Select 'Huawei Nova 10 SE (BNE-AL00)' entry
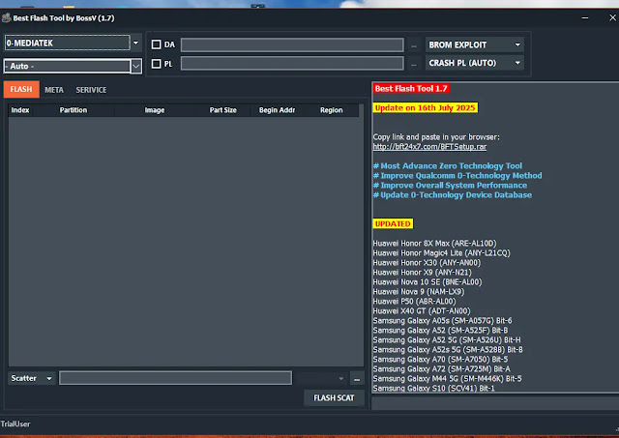The height and width of the screenshot is (438, 619). [427, 282]
